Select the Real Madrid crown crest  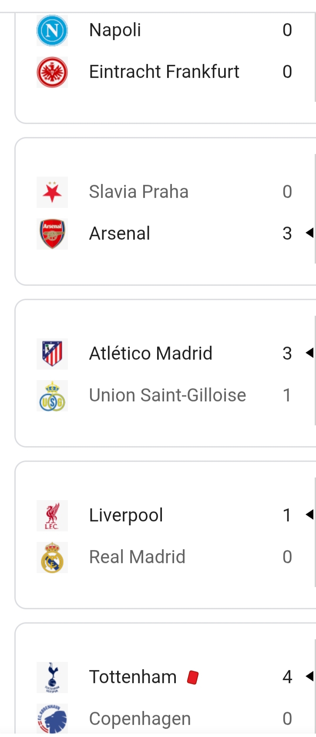pos(52,557)
